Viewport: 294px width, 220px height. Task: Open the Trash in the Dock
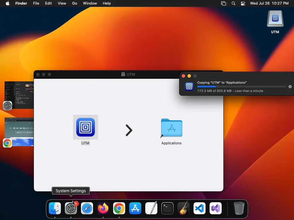point(239,208)
